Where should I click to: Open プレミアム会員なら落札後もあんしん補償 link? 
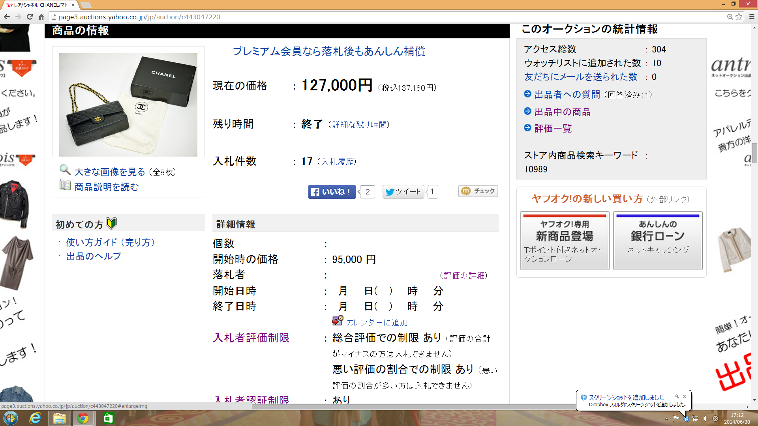tap(329, 51)
